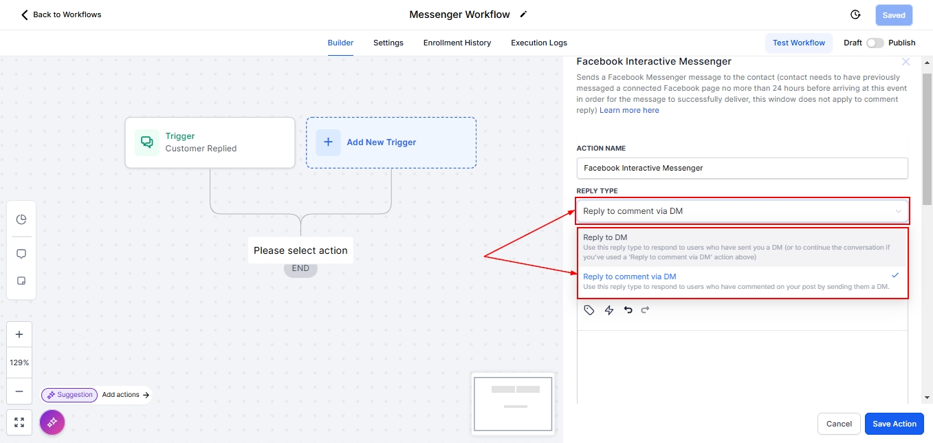Screen dimensions: 933x443
Task: Zoom in with the plus icon
Action: click(x=19, y=334)
